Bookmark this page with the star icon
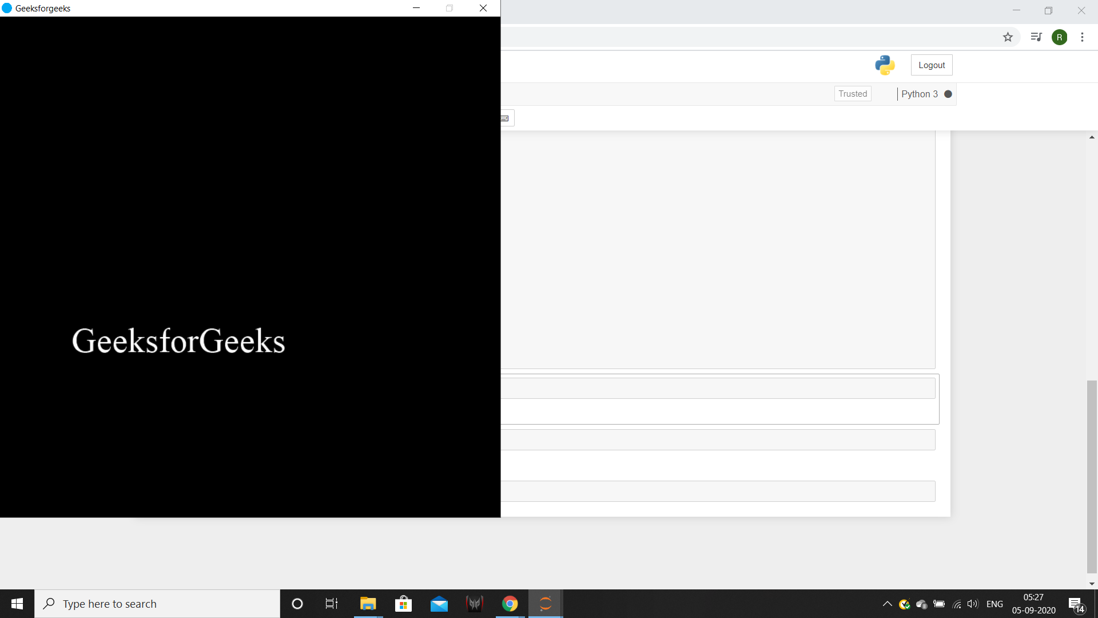 [x=1008, y=37]
